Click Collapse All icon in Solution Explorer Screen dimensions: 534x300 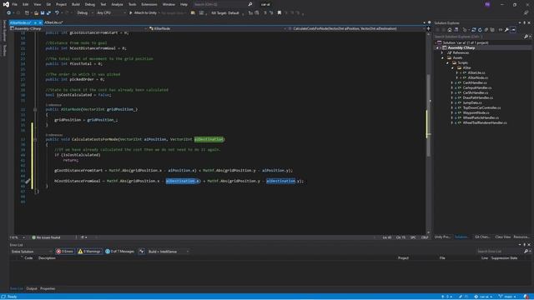[486, 30]
